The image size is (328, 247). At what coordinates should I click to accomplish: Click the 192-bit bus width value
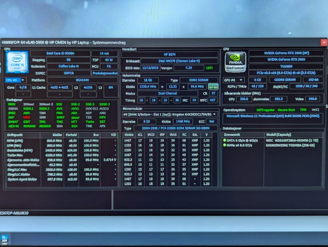click(x=313, y=80)
